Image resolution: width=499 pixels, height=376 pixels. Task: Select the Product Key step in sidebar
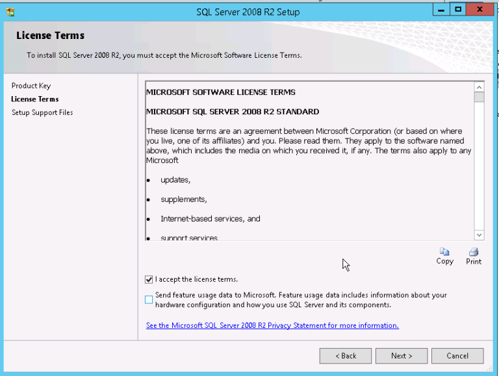coord(31,86)
